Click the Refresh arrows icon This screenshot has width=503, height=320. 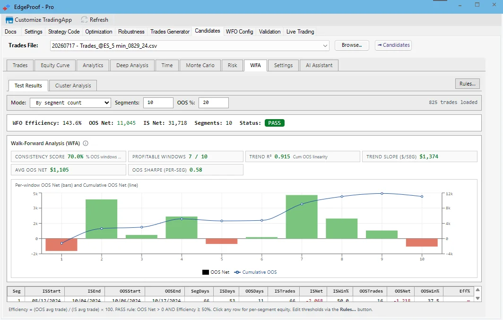(84, 20)
